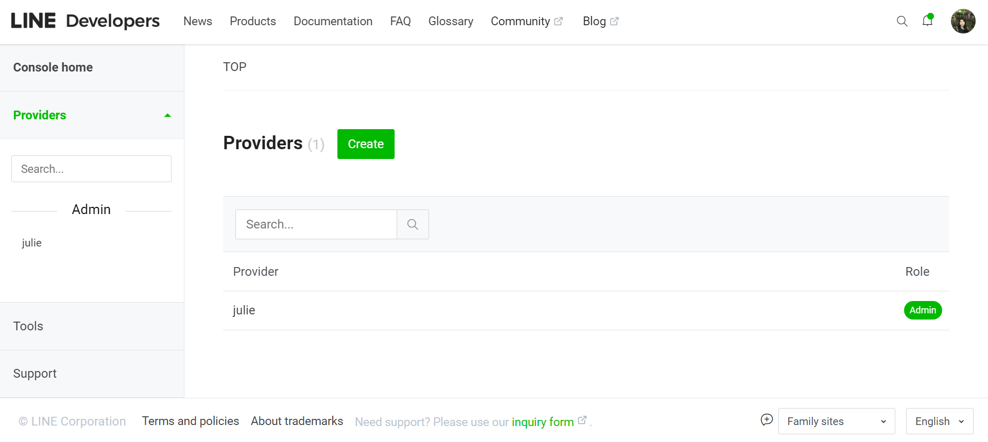988x442 pixels.
Task: Click the LINE Developers logo
Action: click(x=86, y=21)
